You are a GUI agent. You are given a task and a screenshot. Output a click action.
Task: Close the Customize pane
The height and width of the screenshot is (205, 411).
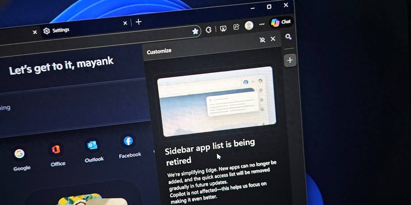[x=273, y=39]
